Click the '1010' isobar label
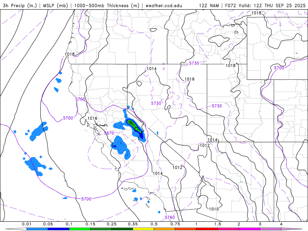Screen dimensions: 308x231 point(214,209)
